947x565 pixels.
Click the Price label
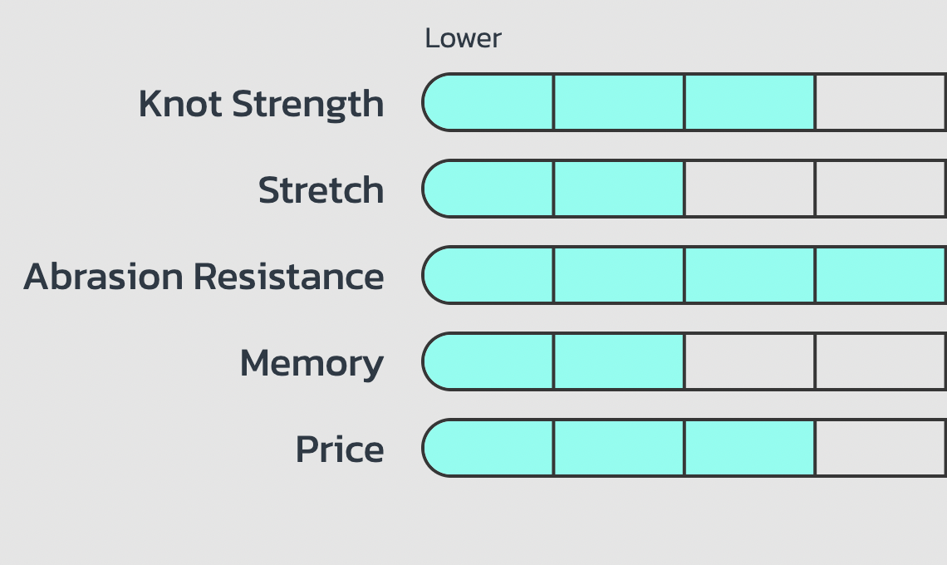(x=340, y=450)
